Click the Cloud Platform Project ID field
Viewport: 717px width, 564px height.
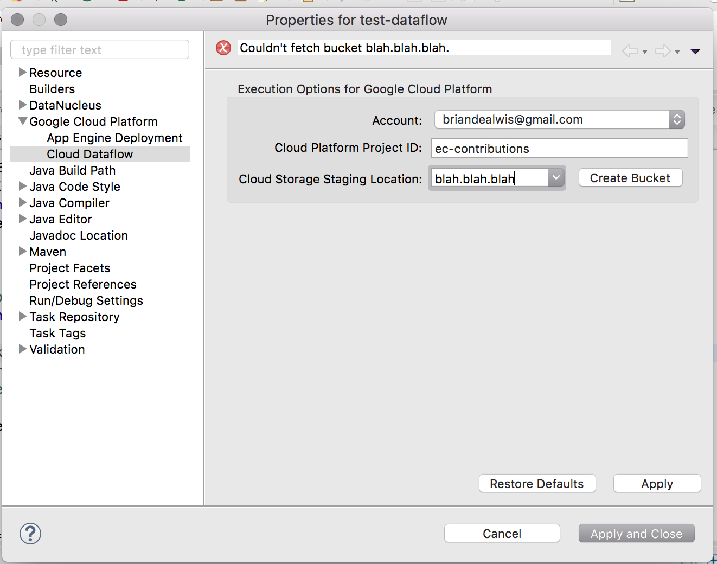coord(559,148)
